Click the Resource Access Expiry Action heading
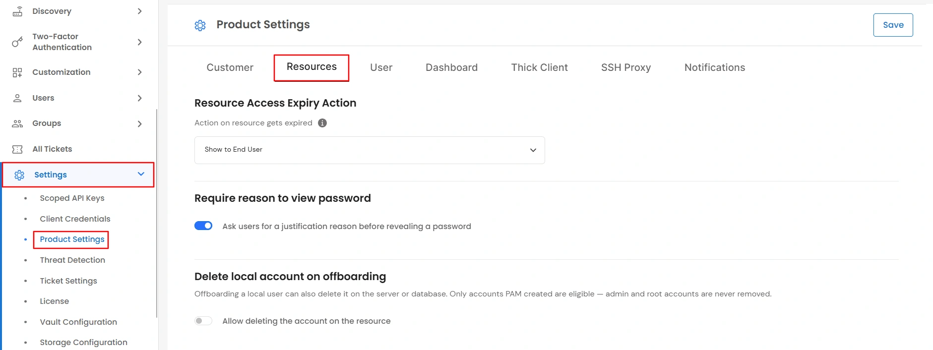933x350 pixels. (x=275, y=103)
